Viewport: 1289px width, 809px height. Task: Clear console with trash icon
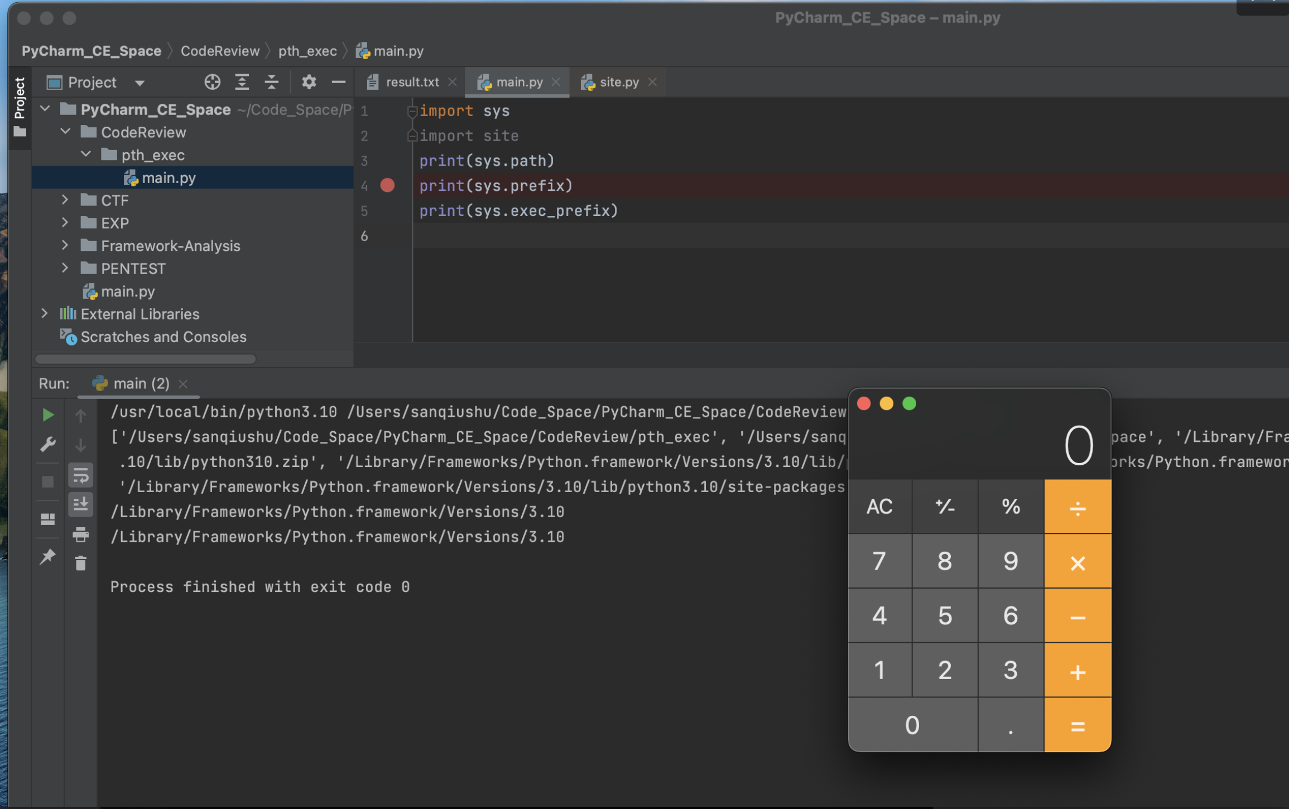click(x=80, y=563)
